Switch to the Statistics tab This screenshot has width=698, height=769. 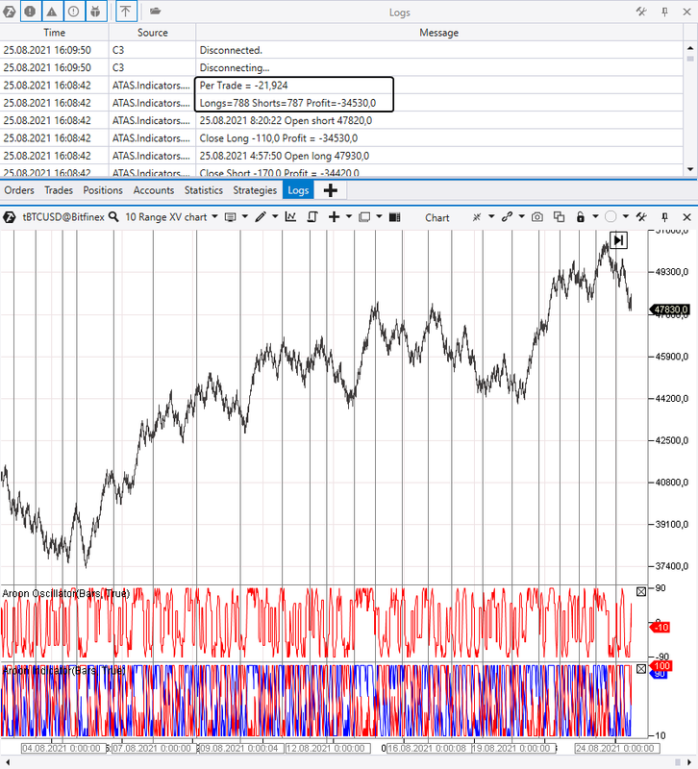click(x=204, y=190)
